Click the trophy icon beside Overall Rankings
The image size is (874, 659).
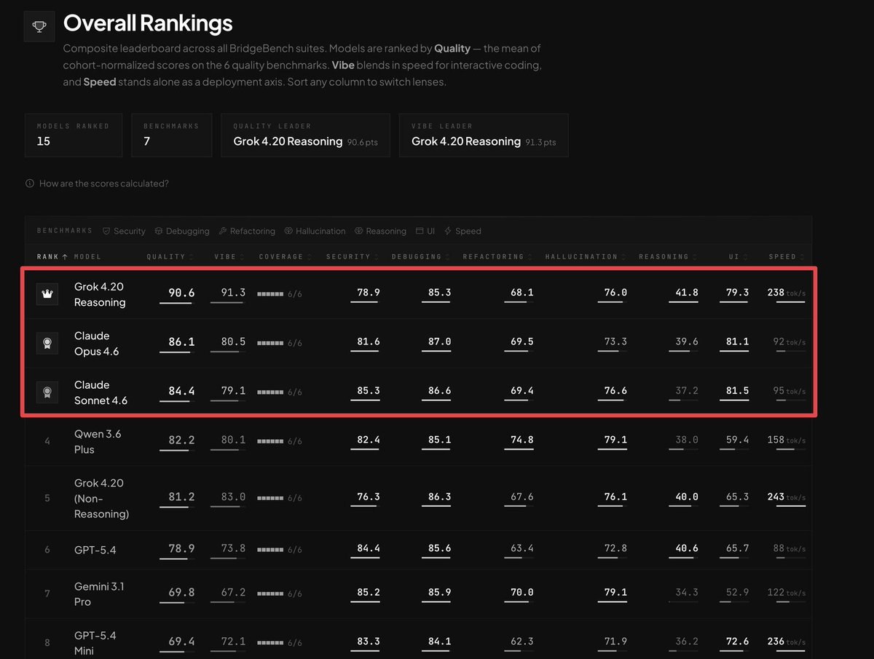point(39,27)
